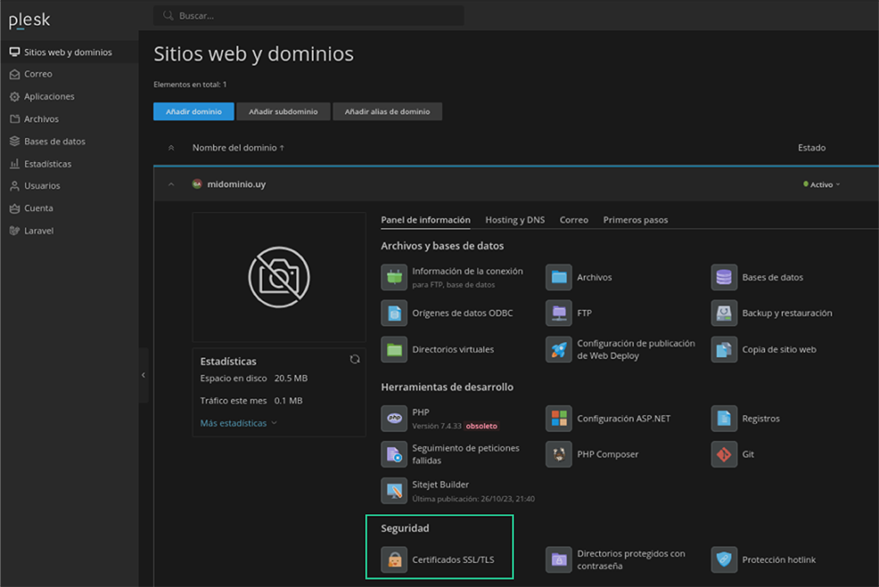The width and height of the screenshot is (879, 587).
Task: Open Configuración ASP.NET icon
Action: 560,419
